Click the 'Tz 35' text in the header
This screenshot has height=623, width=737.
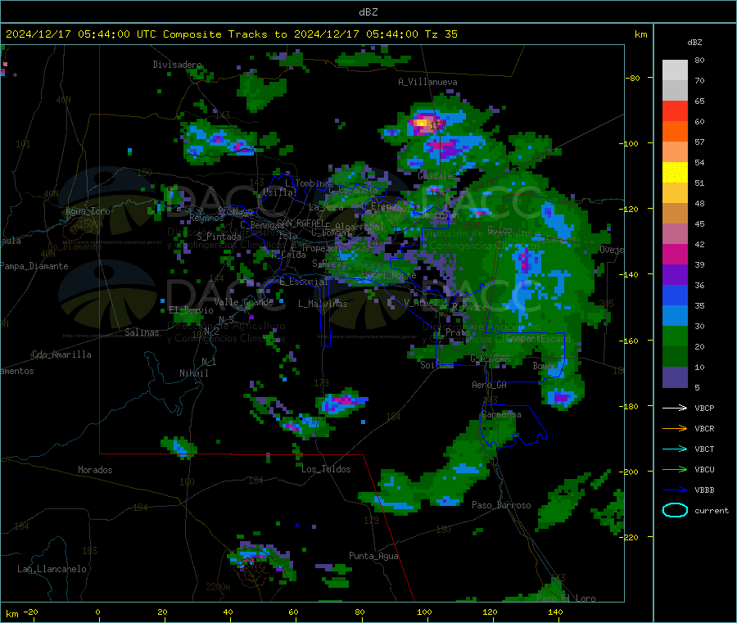tap(441, 34)
